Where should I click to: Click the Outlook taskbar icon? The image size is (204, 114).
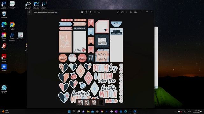click(121, 111)
